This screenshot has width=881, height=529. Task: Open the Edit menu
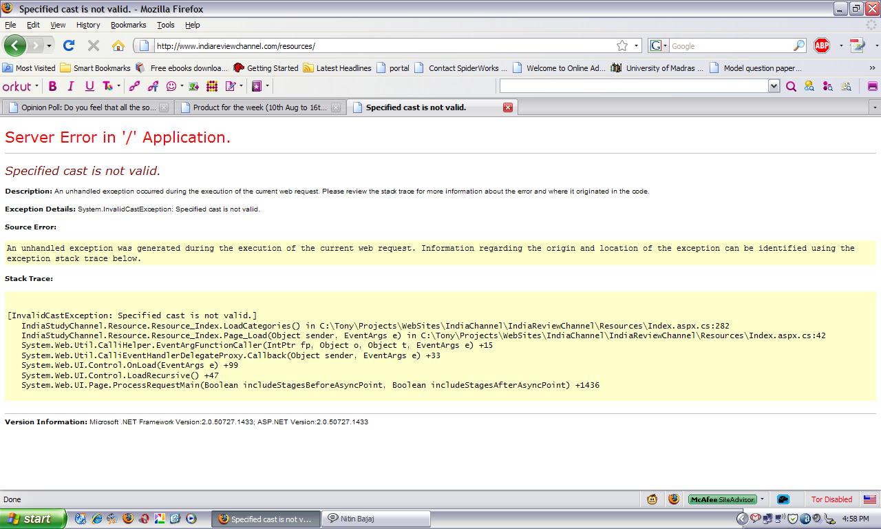tap(33, 25)
